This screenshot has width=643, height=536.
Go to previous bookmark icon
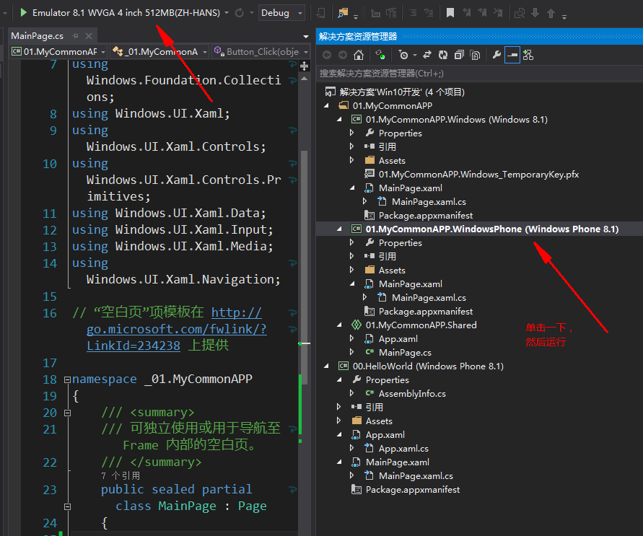click(467, 13)
